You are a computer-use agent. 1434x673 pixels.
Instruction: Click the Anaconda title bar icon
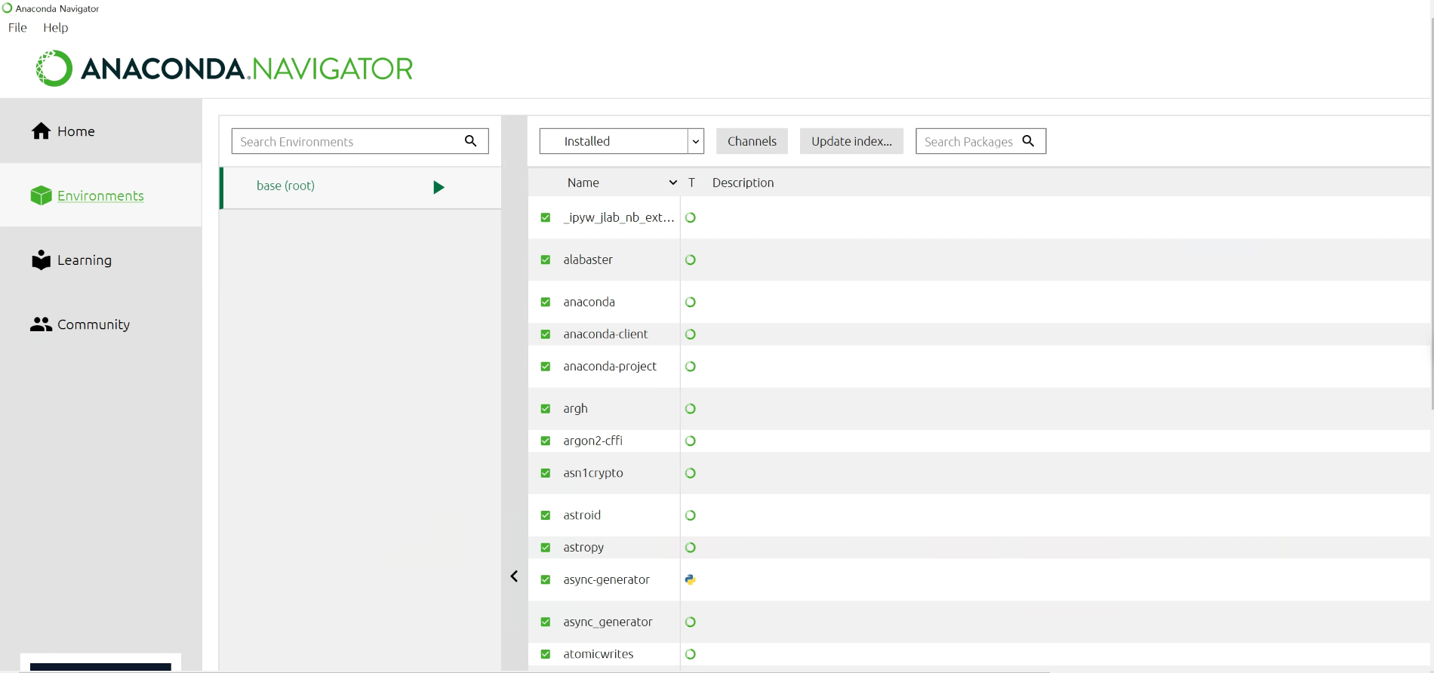click(7, 8)
